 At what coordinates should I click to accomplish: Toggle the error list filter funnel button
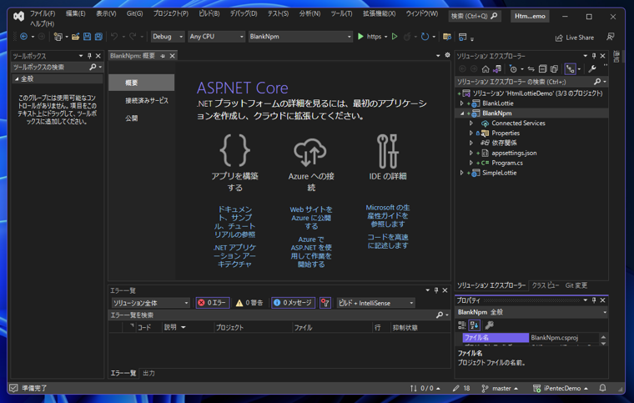pyautogui.click(x=325, y=303)
